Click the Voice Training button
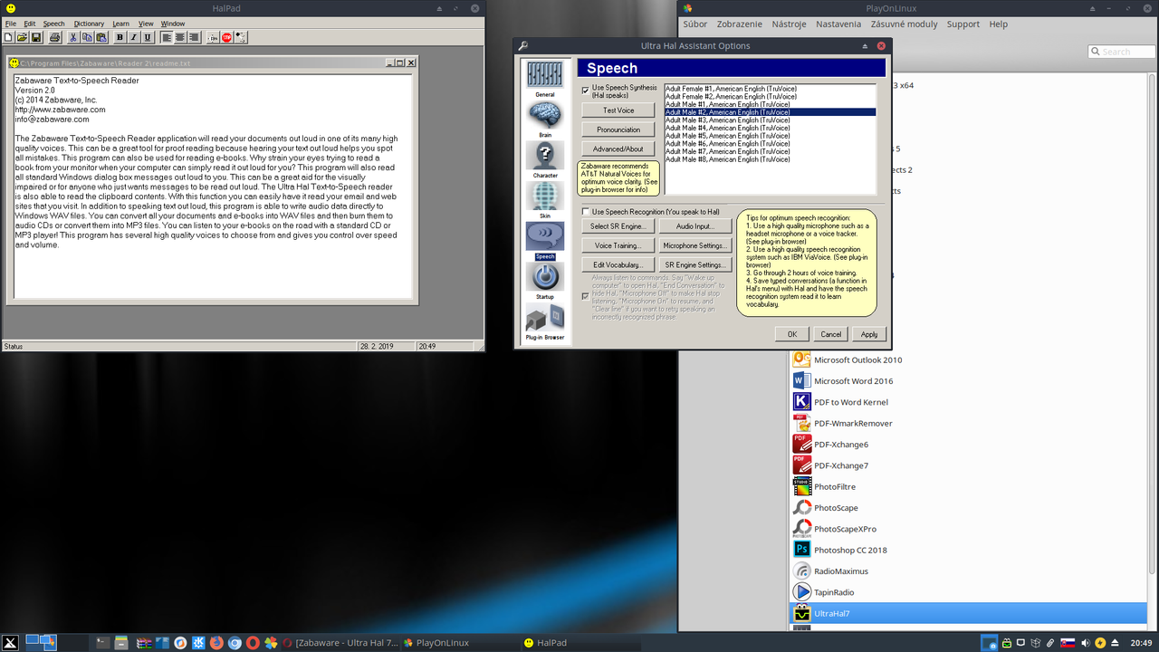Screen dimensions: 1159x652 (x=618, y=245)
